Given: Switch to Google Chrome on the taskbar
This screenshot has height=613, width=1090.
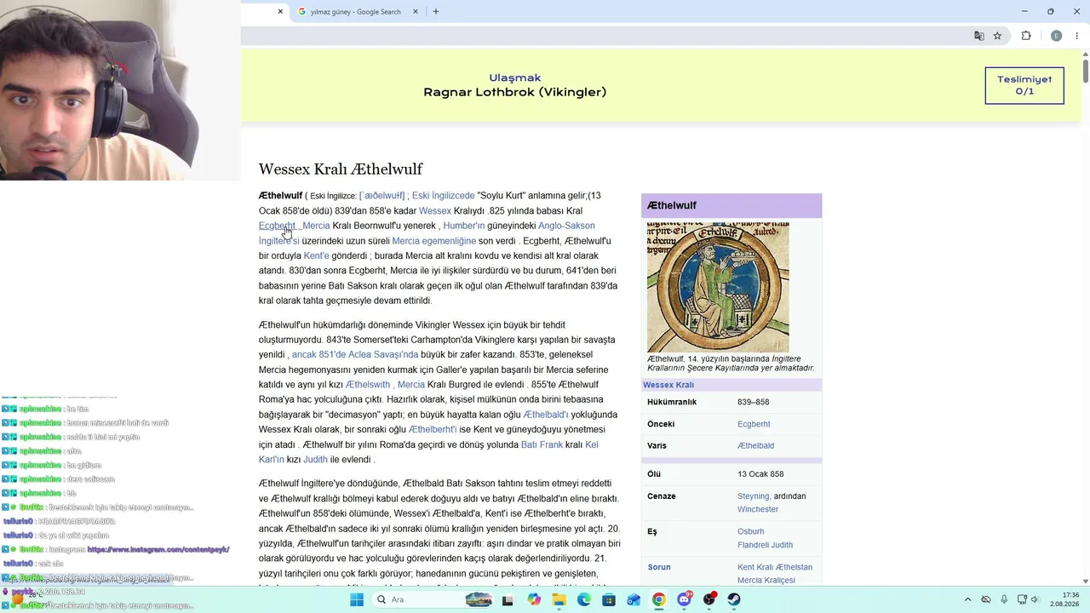Looking at the screenshot, I should click(x=659, y=599).
